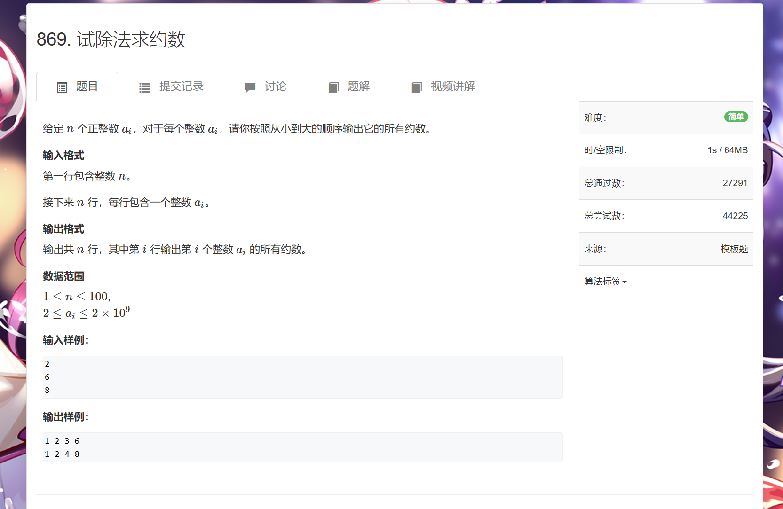Click the 提交记录 list icon
This screenshot has width=783, height=509.
coord(145,87)
